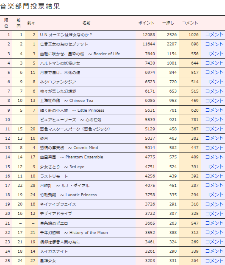Select the song title U.N.オーエンは彼女なのか？
Image resolution: width=225 pixels, height=265 pixels.
66,35
